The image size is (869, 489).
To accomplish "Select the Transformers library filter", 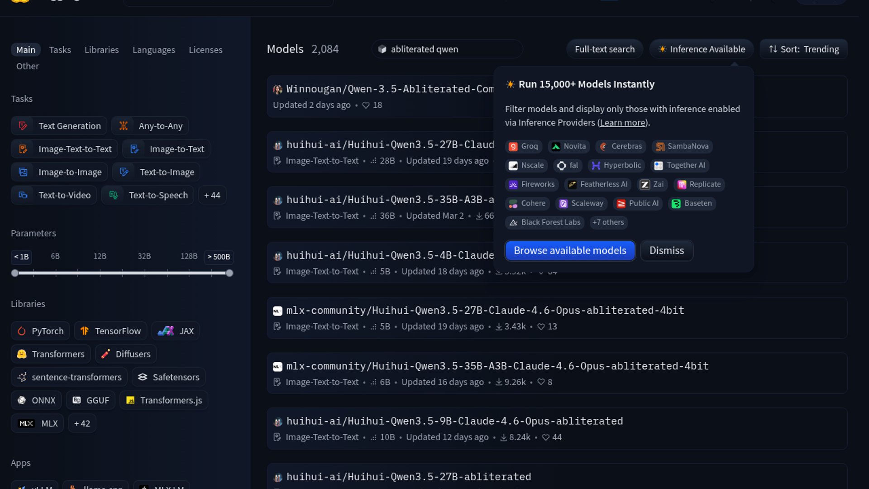I will point(51,354).
